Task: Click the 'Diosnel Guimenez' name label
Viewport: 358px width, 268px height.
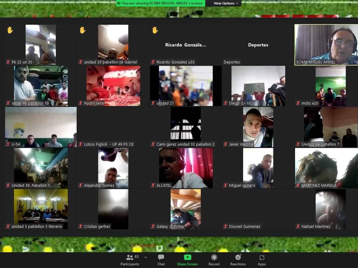Action: (245, 227)
